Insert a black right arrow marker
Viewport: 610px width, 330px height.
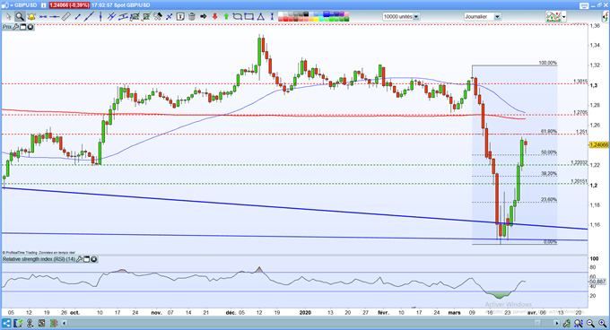[203, 17]
